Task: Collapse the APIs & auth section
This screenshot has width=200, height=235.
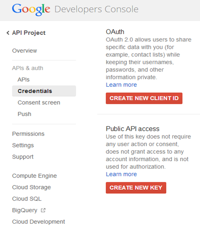Action: point(28,68)
